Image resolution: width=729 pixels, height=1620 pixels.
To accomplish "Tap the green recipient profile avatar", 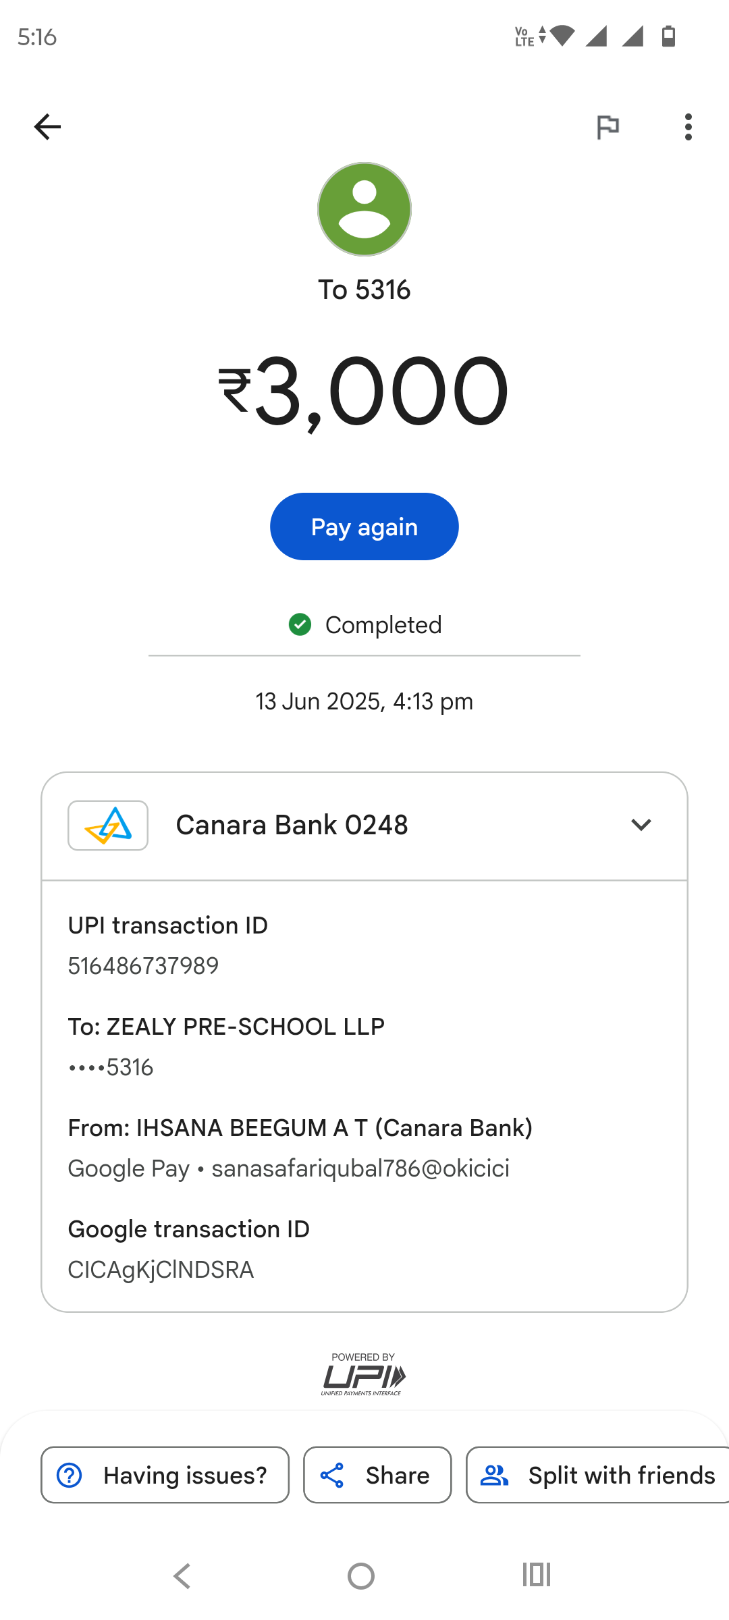I will click(364, 209).
